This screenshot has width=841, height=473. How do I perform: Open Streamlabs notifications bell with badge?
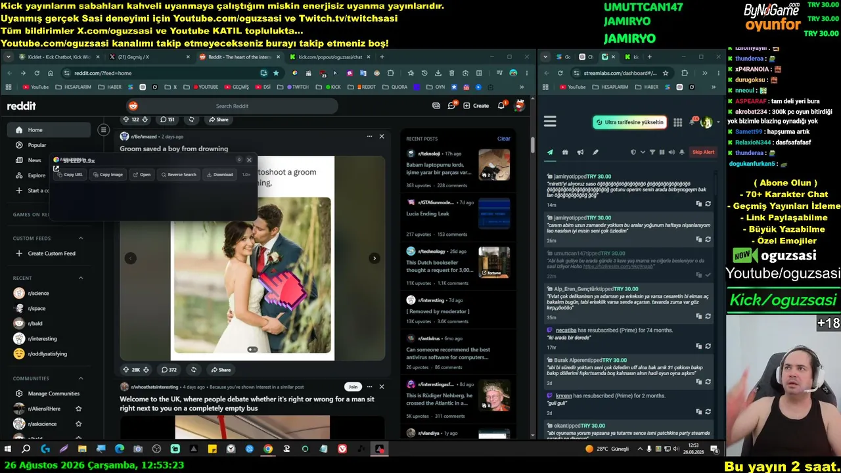(x=693, y=122)
